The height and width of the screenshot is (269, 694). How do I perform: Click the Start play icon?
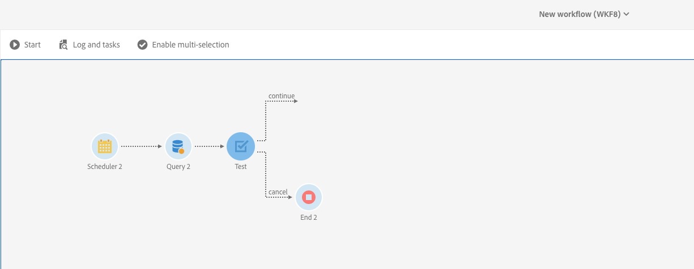[15, 45]
